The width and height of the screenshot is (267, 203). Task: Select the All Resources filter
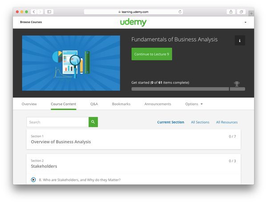pos(227,122)
